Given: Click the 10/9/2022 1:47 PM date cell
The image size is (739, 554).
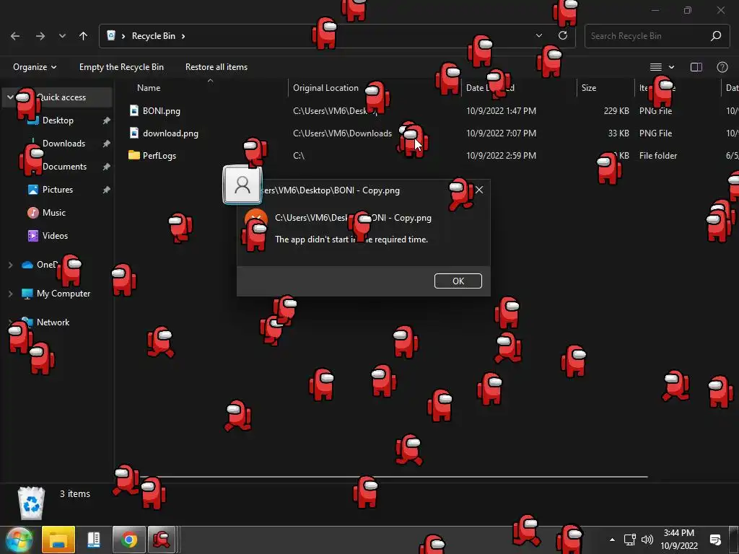Looking at the screenshot, I should point(501,110).
